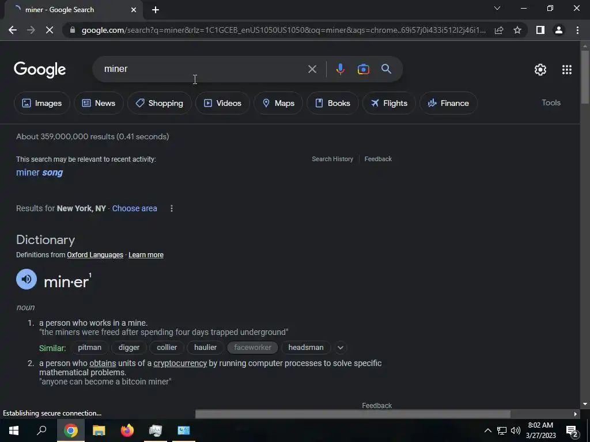Select similar word digger
This screenshot has width=590, height=442.
129,348
